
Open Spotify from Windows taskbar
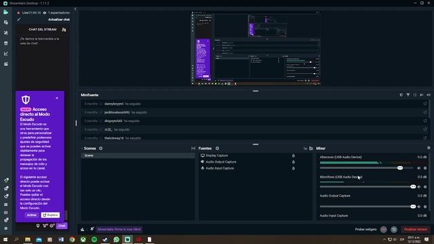(x=94, y=239)
